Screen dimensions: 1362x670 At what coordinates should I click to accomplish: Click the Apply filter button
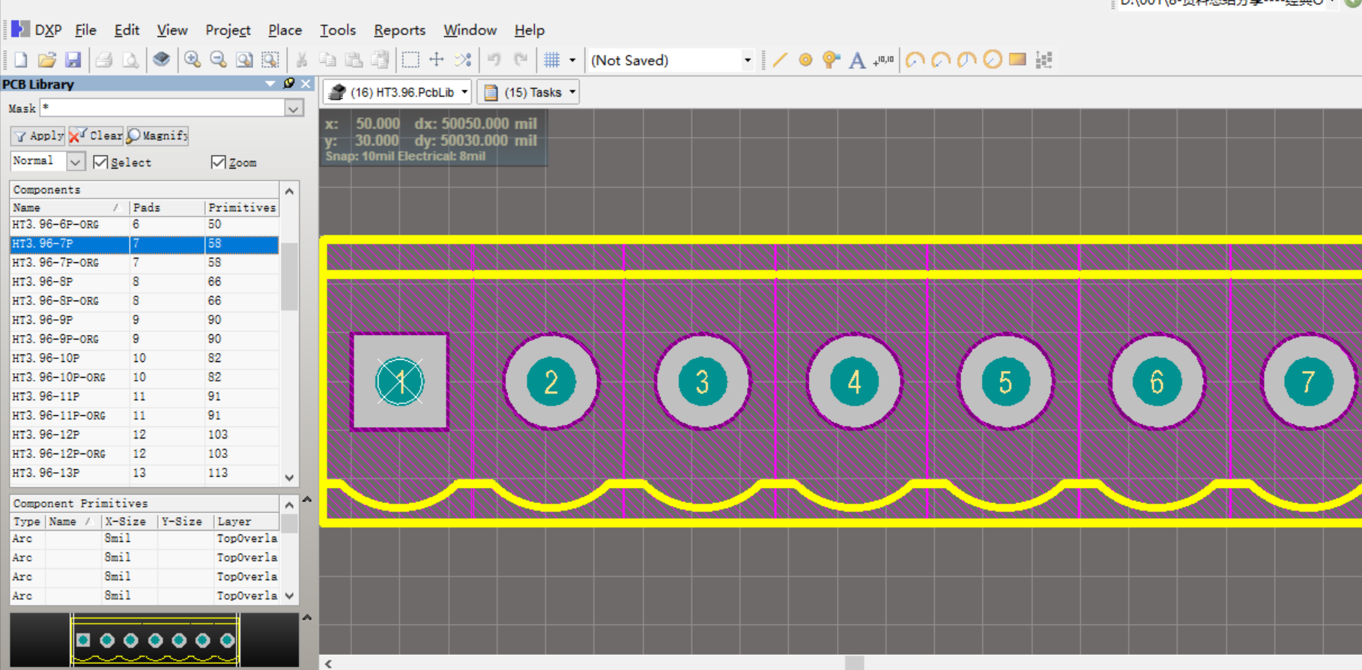pos(38,136)
